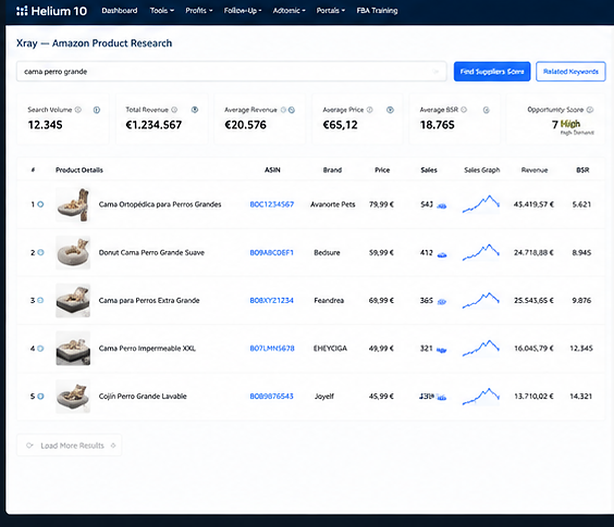The image size is (614, 527).
Task: Click the brand name "Joyelf"
Action: (x=324, y=396)
